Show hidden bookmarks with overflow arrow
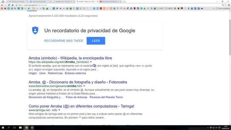Screen dimensions: 231x130 (x=213, y=8)
